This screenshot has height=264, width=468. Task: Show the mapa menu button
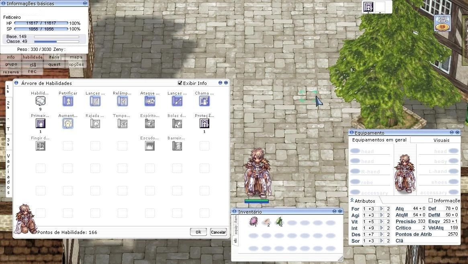tap(76, 57)
